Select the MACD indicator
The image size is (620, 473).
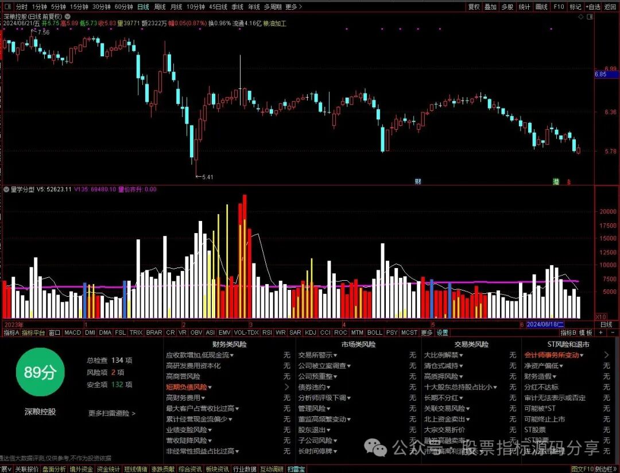(x=73, y=332)
